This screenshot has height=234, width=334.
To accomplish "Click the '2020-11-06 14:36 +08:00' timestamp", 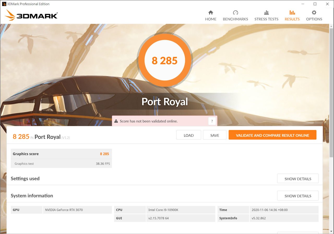I will point(270,210).
